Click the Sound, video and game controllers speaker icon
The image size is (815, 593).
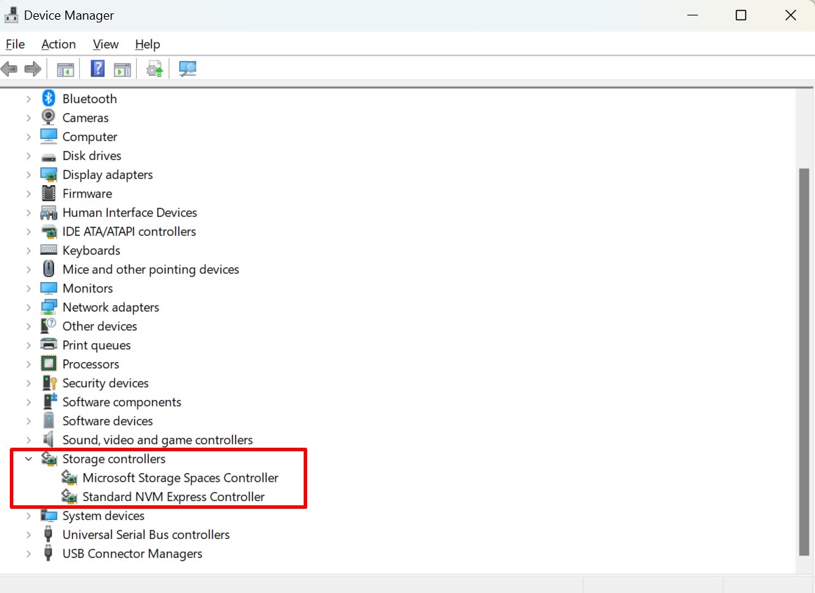point(48,439)
